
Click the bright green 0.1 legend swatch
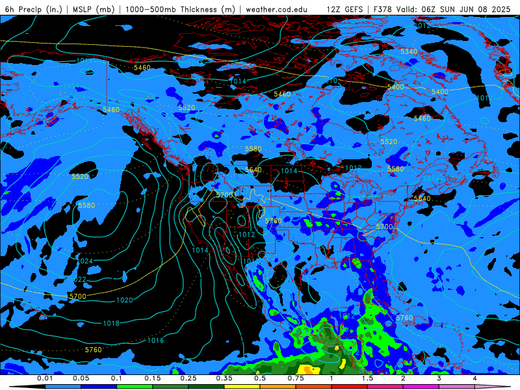click(135, 387)
